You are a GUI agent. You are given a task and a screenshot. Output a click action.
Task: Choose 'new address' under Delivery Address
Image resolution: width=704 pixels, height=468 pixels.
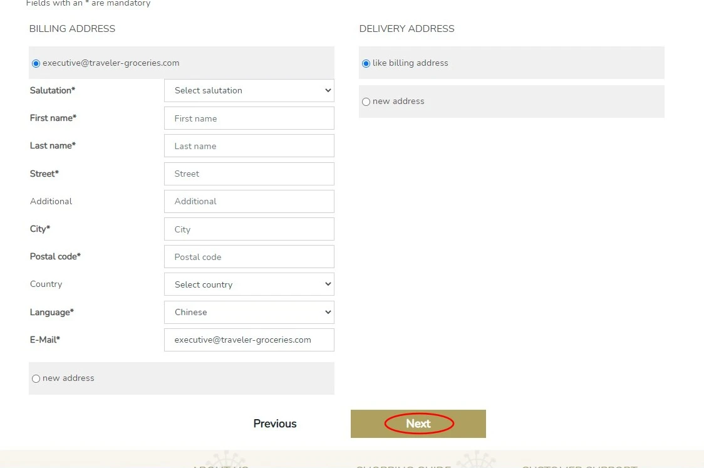[x=366, y=101]
